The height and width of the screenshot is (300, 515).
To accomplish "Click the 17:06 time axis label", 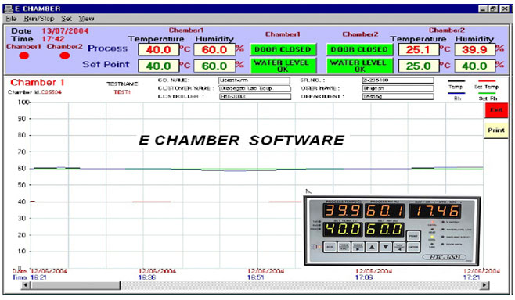I will pos(364,277).
